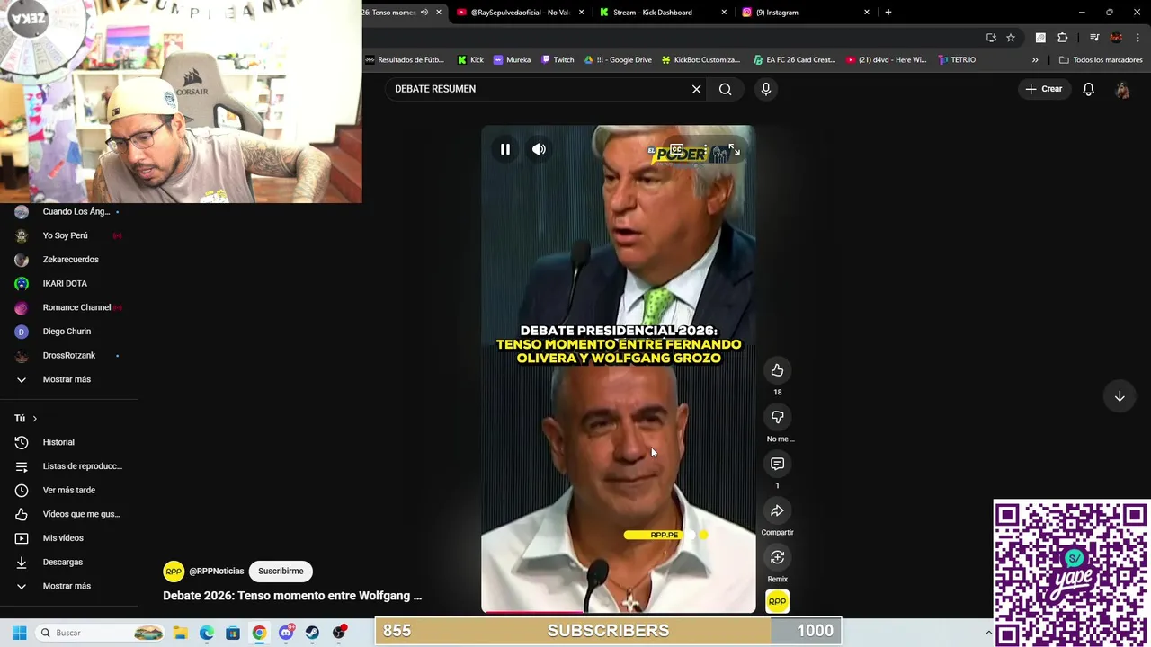Pause the Shorts video
This screenshot has height=647, width=1151.
pyautogui.click(x=505, y=149)
